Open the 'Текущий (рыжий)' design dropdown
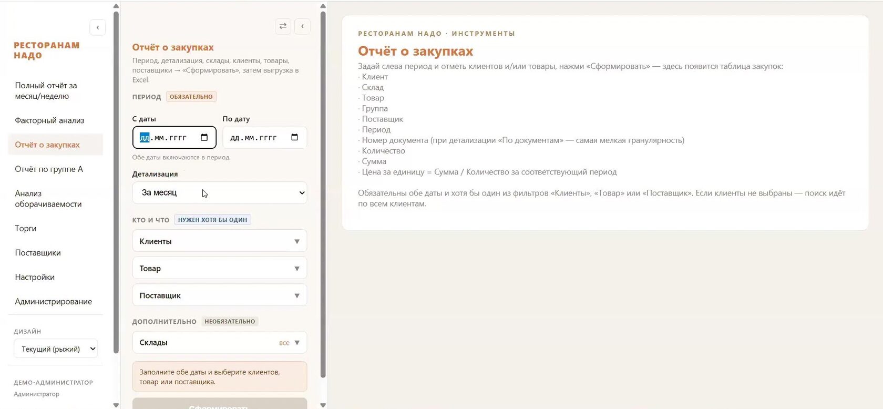Viewport: 883px width, 409px height. 56,349
